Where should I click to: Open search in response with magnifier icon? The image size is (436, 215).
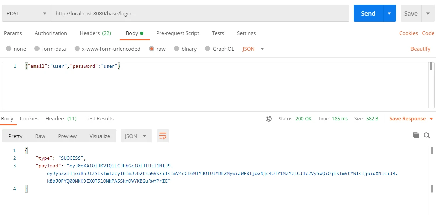pyautogui.click(x=427, y=135)
